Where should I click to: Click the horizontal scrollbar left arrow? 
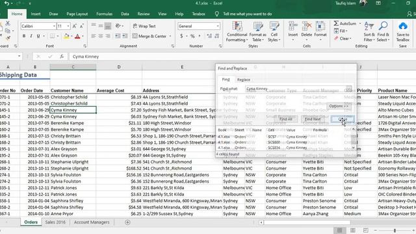(261, 222)
